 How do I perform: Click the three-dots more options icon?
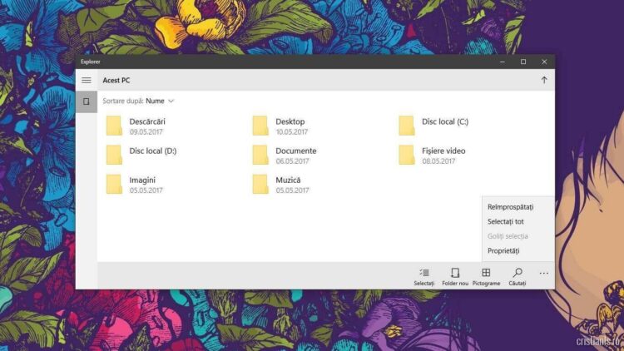tap(544, 273)
